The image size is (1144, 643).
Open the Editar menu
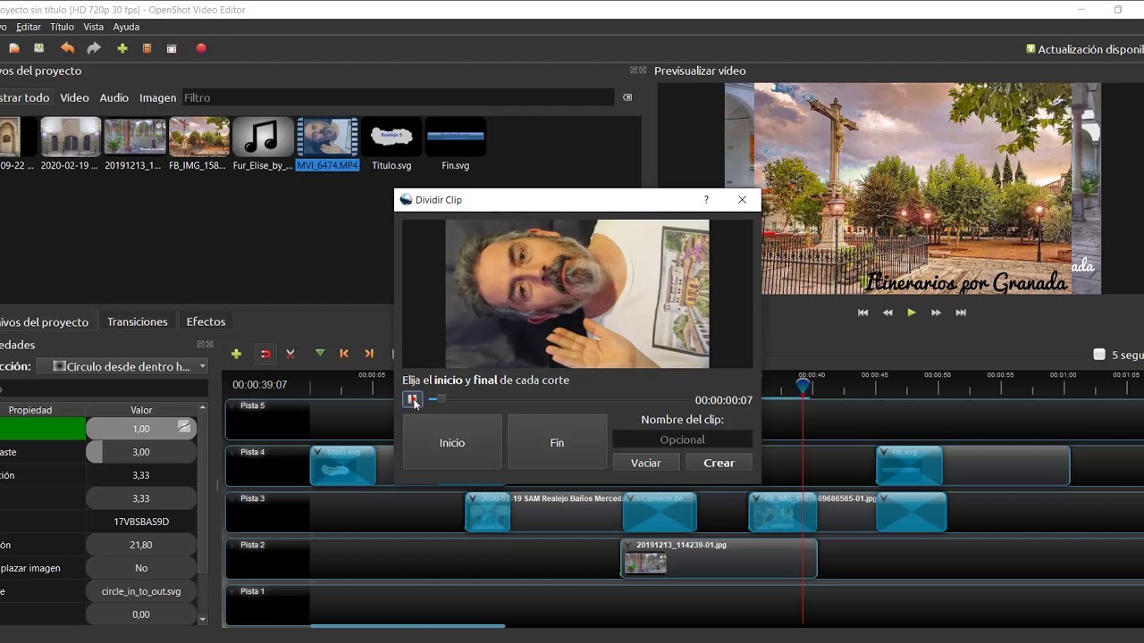[29, 27]
